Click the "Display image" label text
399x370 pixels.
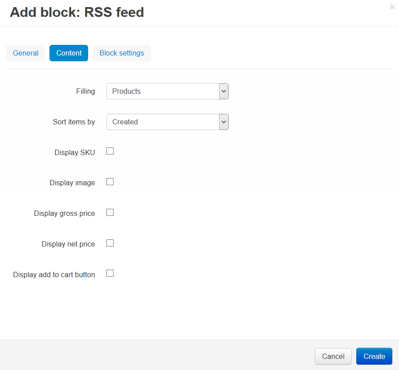click(72, 183)
